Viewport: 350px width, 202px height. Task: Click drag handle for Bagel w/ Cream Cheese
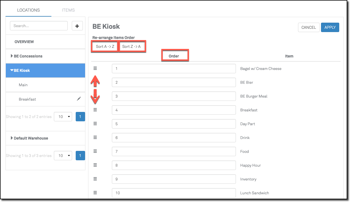[x=95, y=68]
